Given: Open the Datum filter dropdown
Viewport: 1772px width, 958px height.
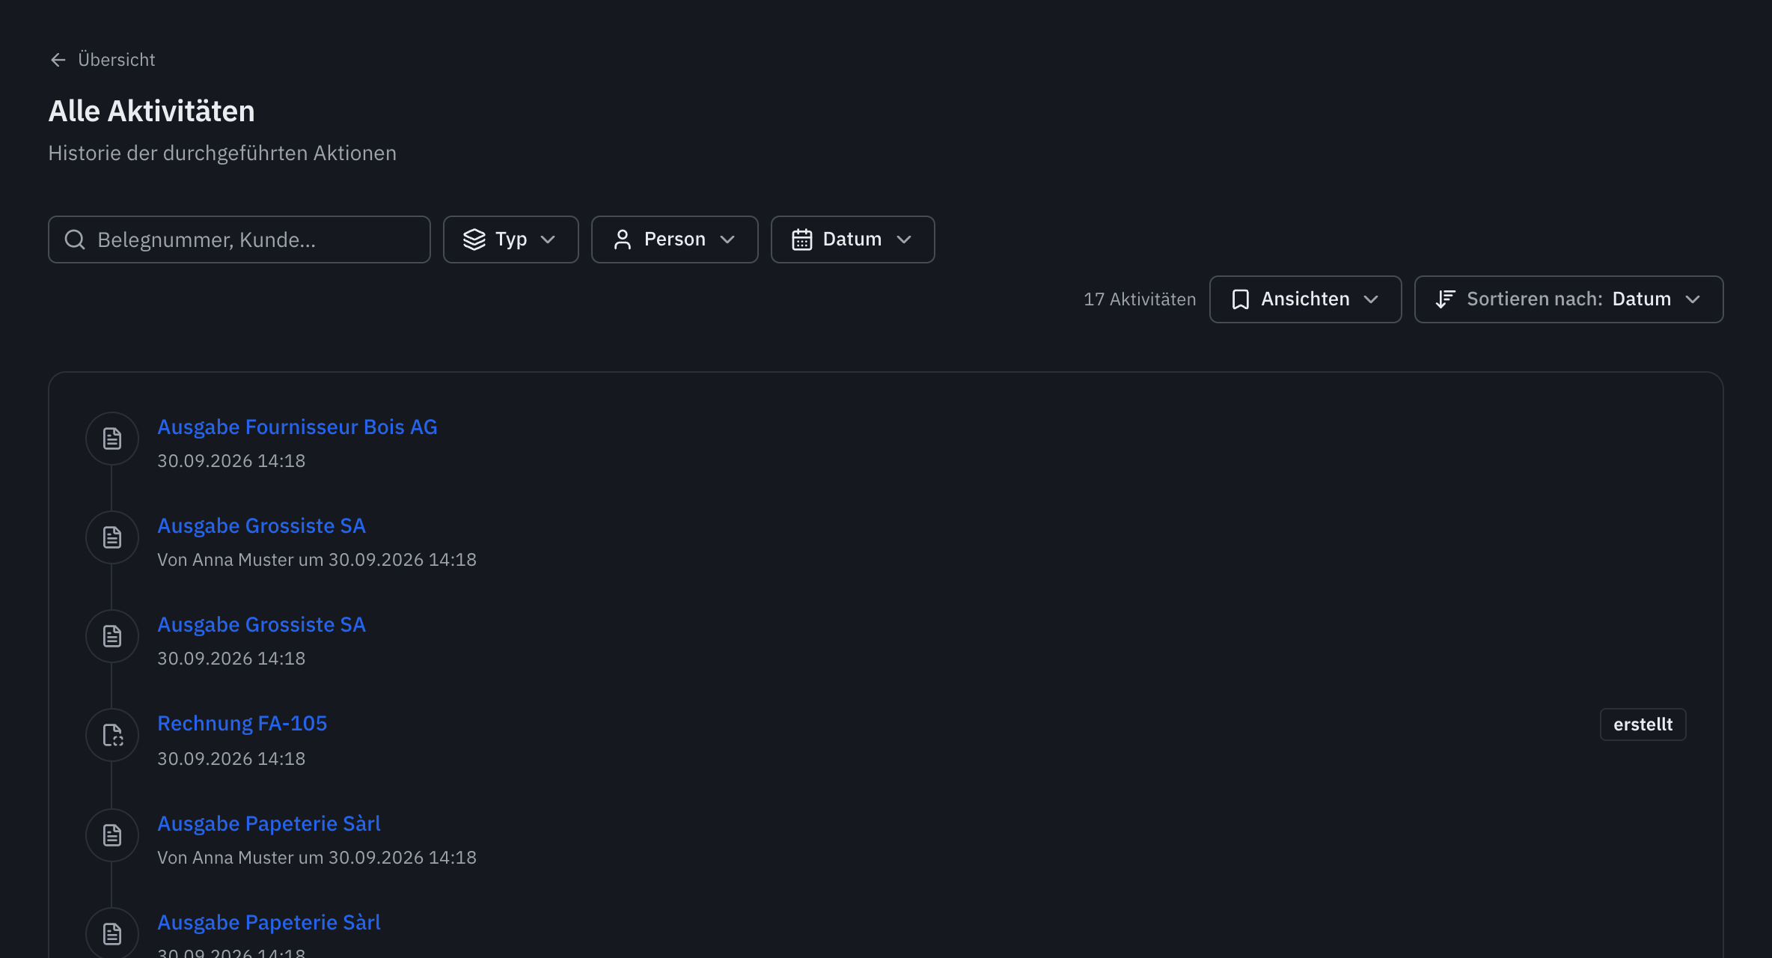Looking at the screenshot, I should (853, 239).
